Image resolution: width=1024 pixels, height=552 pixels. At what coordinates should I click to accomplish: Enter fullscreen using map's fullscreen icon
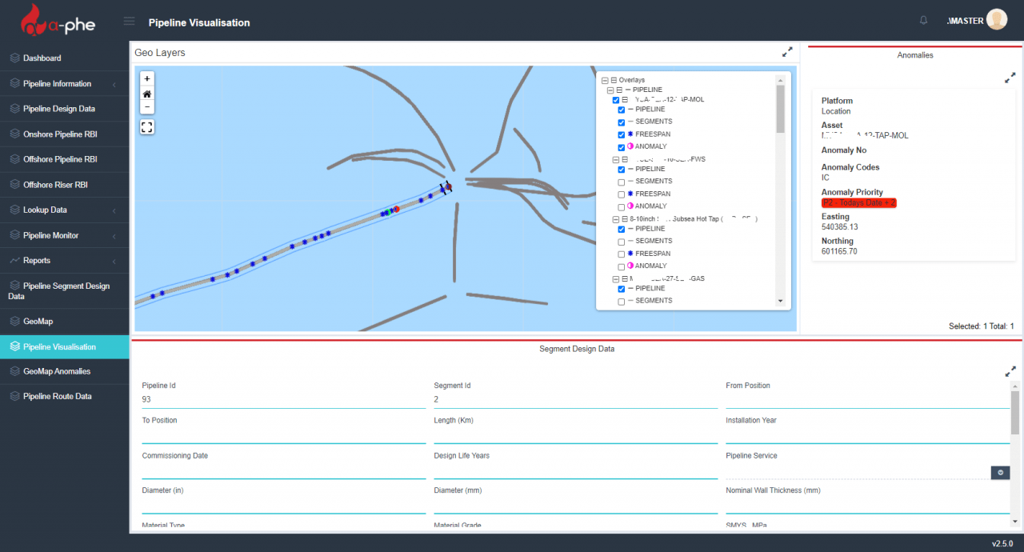[146, 126]
